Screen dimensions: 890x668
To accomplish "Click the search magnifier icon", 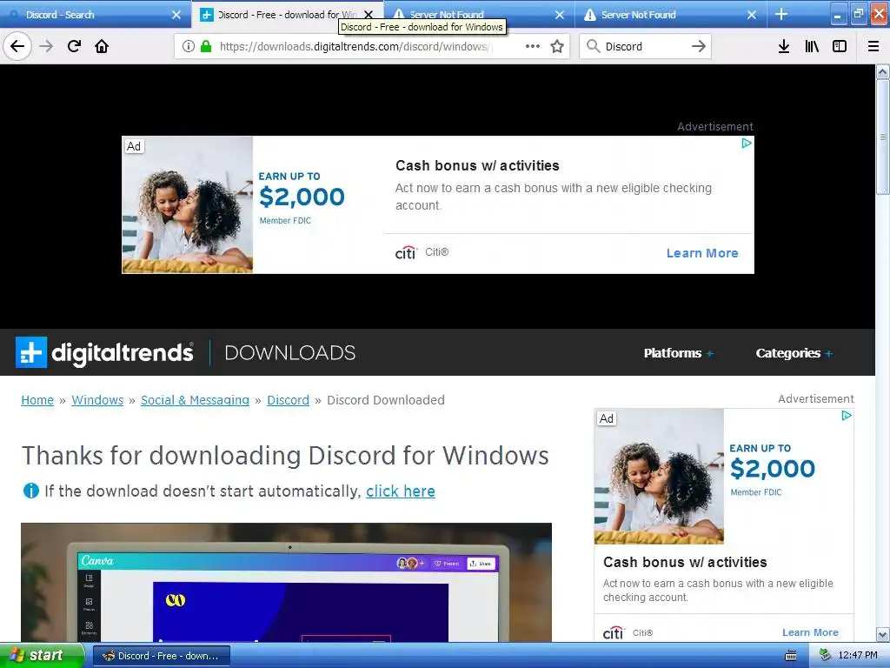I will (593, 46).
